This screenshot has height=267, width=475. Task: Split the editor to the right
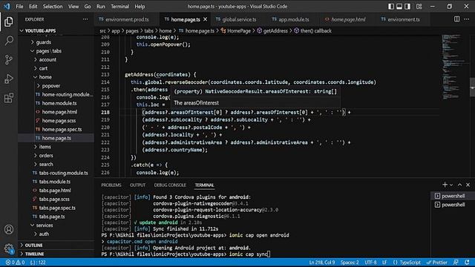[x=457, y=19]
